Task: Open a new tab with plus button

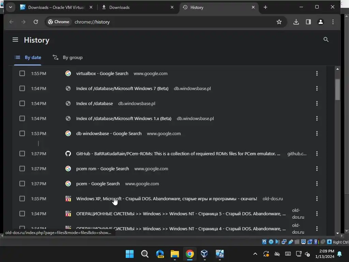Action: (265, 8)
